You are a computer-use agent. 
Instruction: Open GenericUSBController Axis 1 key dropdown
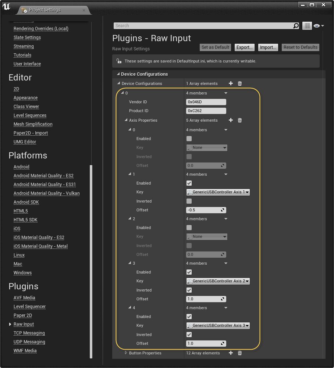218,192
